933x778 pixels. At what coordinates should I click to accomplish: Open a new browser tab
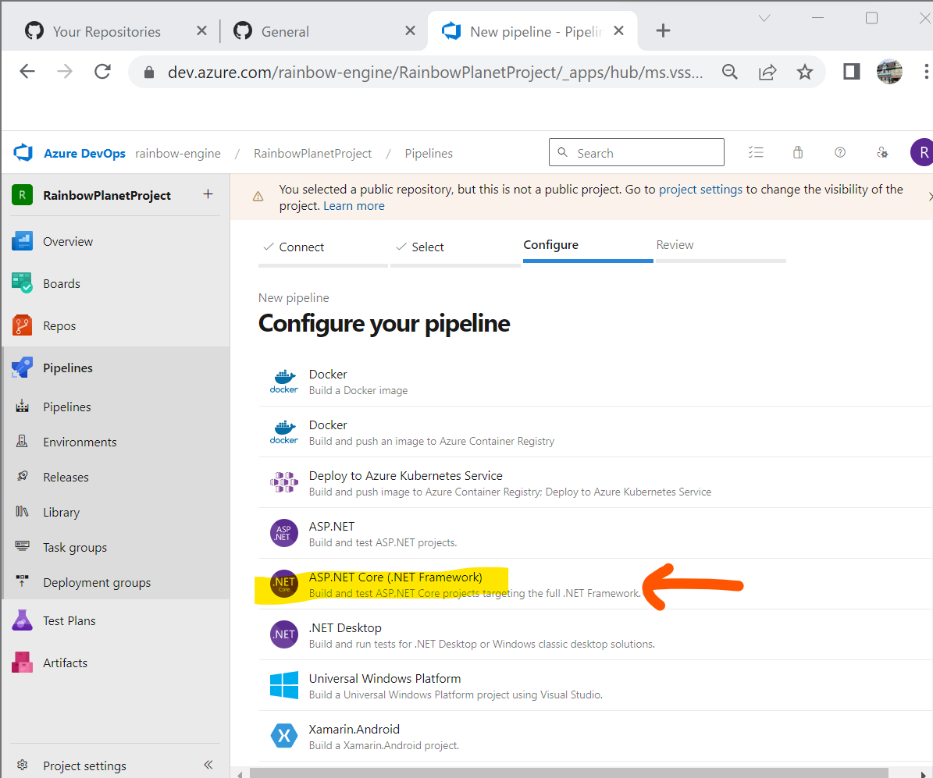(663, 30)
